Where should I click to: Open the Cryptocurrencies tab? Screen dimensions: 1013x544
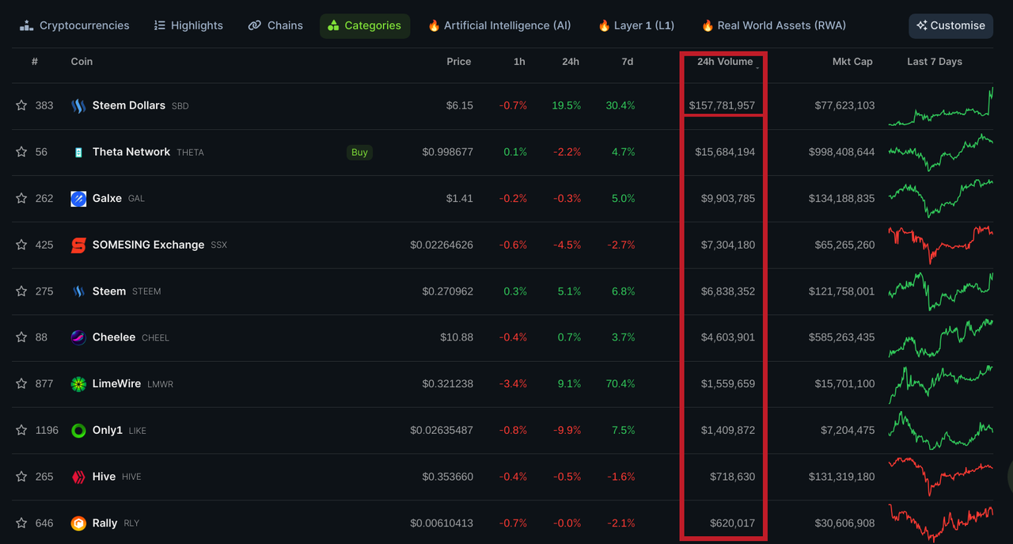[74, 25]
